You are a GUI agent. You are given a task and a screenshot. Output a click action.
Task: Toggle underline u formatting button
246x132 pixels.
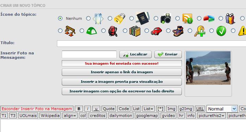tap(96, 109)
